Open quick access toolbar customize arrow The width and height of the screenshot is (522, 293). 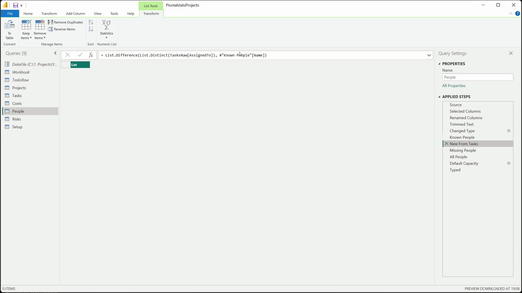[22, 6]
